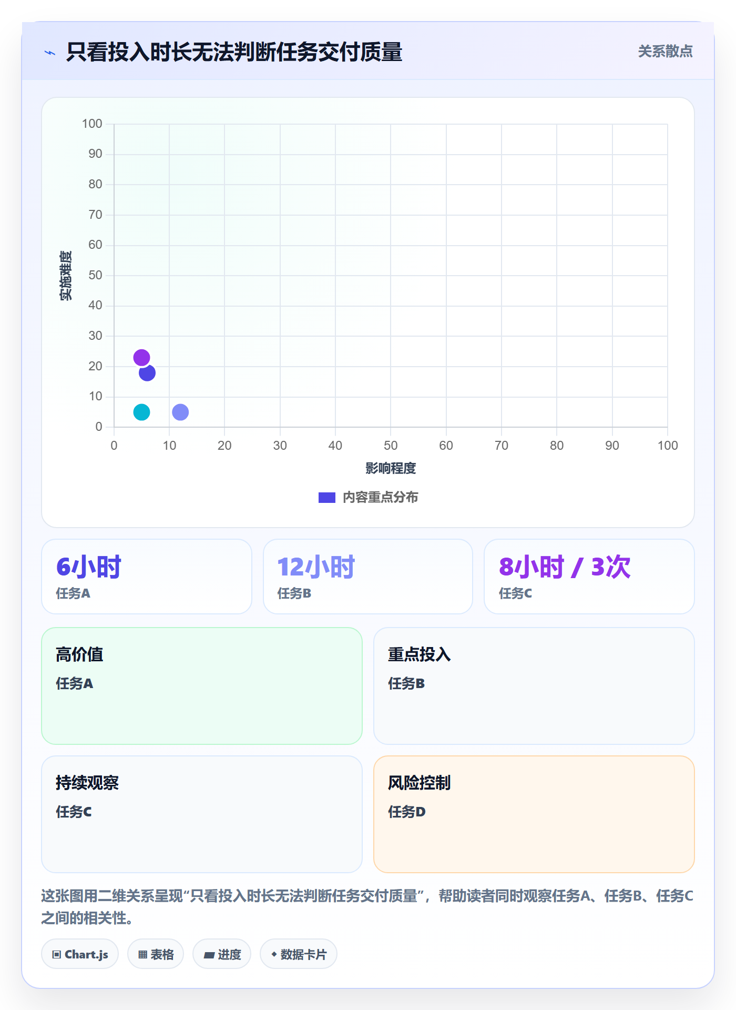The width and height of the screenshot is (736, 1010).
Task: Click the 数据卡片 tag chip
Action: tap(299, 954)
